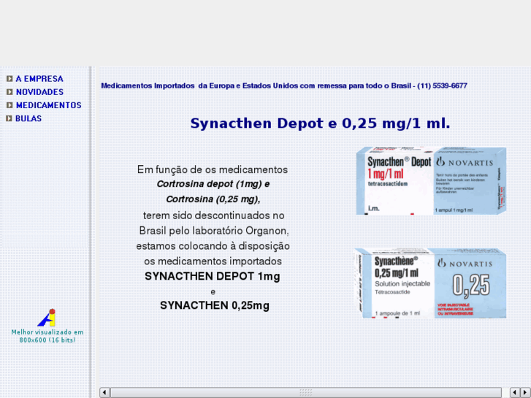This screenshot has height=398, width=531.
Task: Open the BULAS link
Action: 28,118
